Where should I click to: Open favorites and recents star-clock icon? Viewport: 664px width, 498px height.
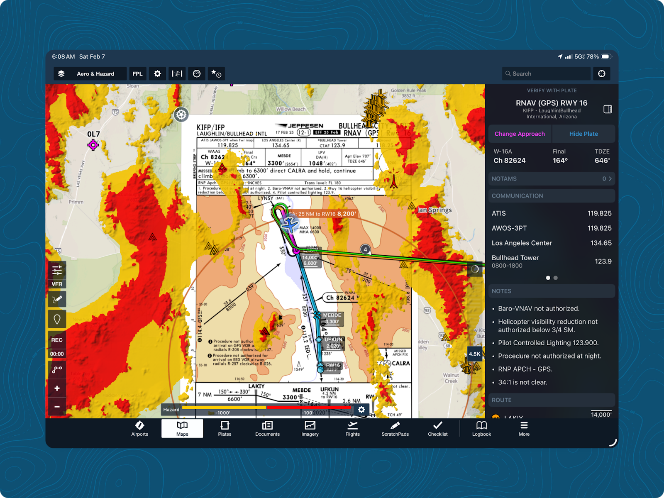[216, 74]
